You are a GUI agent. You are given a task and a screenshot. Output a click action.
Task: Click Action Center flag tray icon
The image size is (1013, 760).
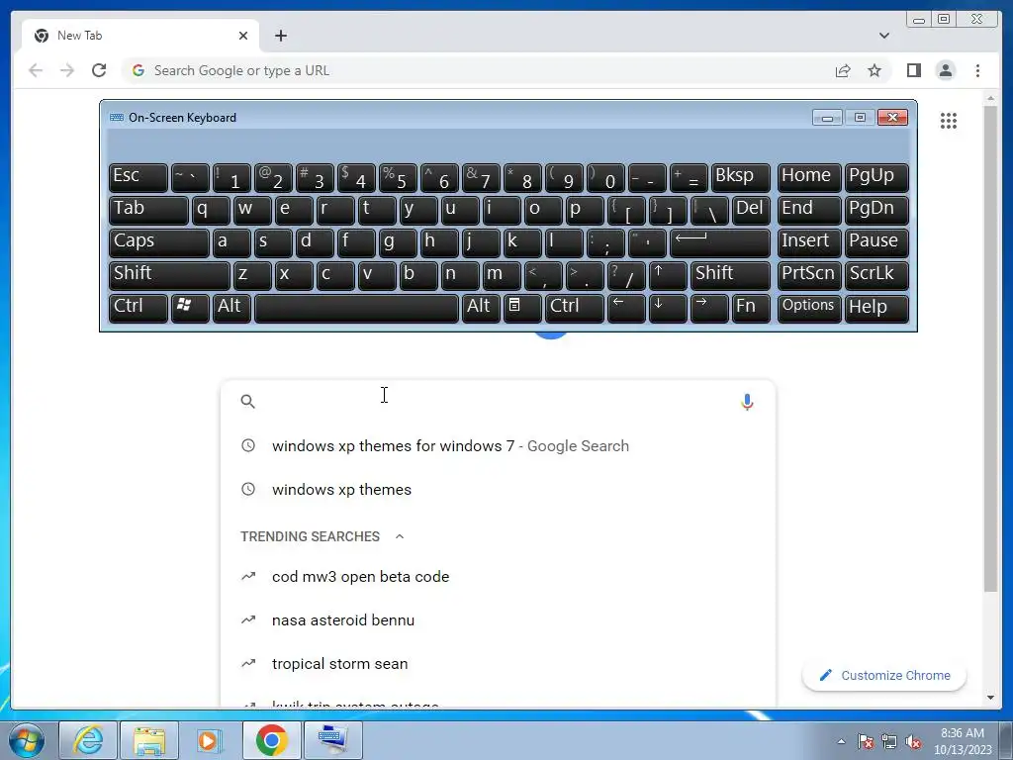pyautogui.click(x=865, y=742)
